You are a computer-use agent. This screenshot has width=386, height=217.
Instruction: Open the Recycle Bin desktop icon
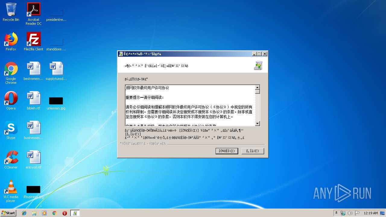point(11,12)
